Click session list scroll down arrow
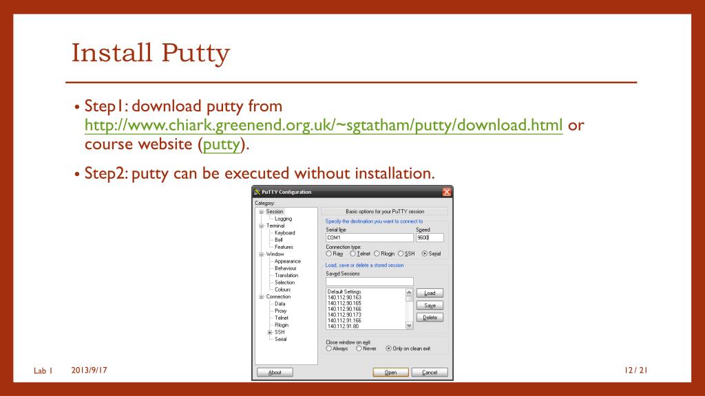Screen dimensions: 705x396 pyautogui.click(x=409, y=325)
